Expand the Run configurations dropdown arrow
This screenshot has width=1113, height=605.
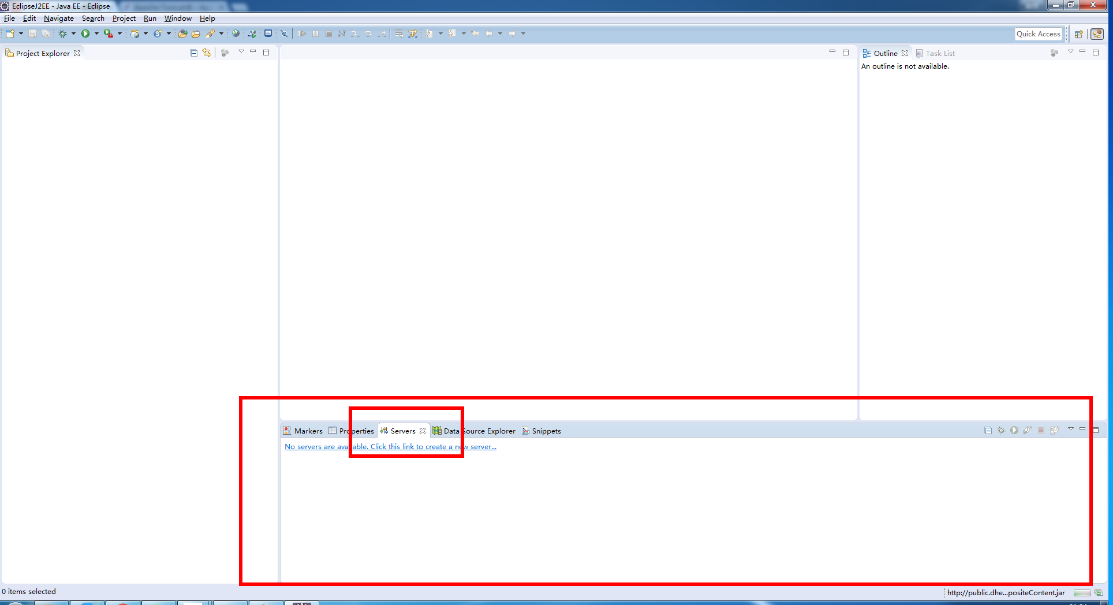(x=96, y=33)
